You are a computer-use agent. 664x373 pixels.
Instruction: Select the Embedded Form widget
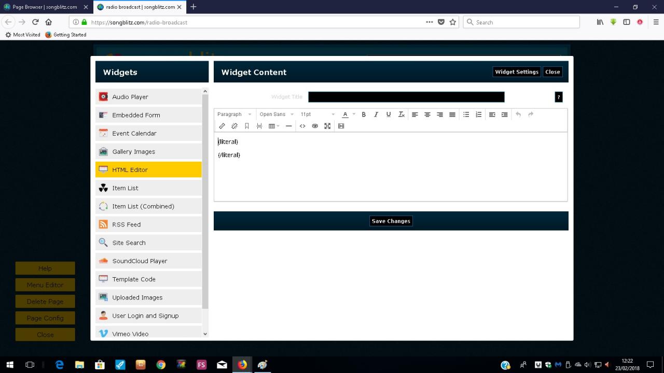pos(148,115)
